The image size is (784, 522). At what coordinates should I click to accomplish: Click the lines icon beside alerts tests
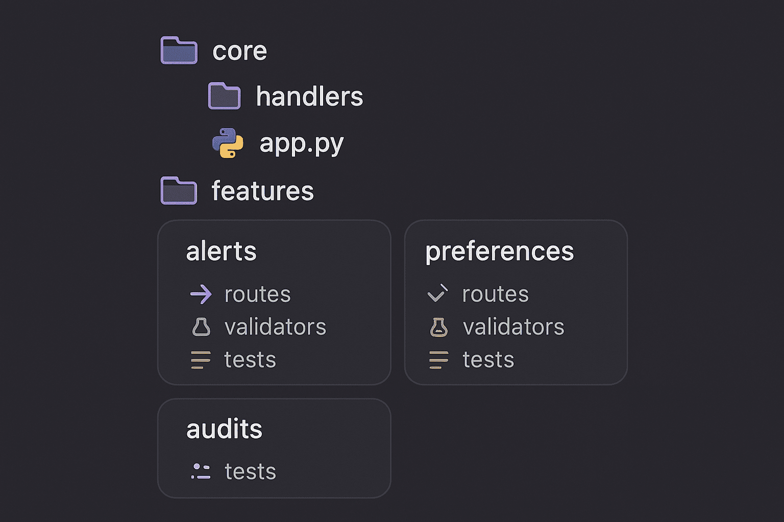click(x=201, y=359)
